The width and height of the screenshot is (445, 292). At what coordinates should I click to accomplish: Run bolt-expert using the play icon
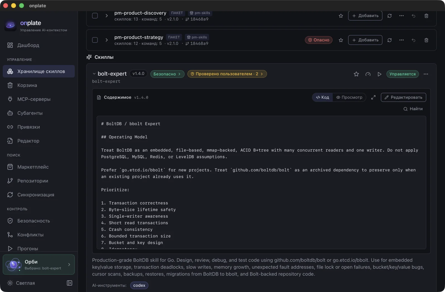pyautogui.click(x=379, y=74)
